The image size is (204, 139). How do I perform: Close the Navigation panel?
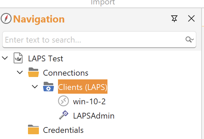191,18
